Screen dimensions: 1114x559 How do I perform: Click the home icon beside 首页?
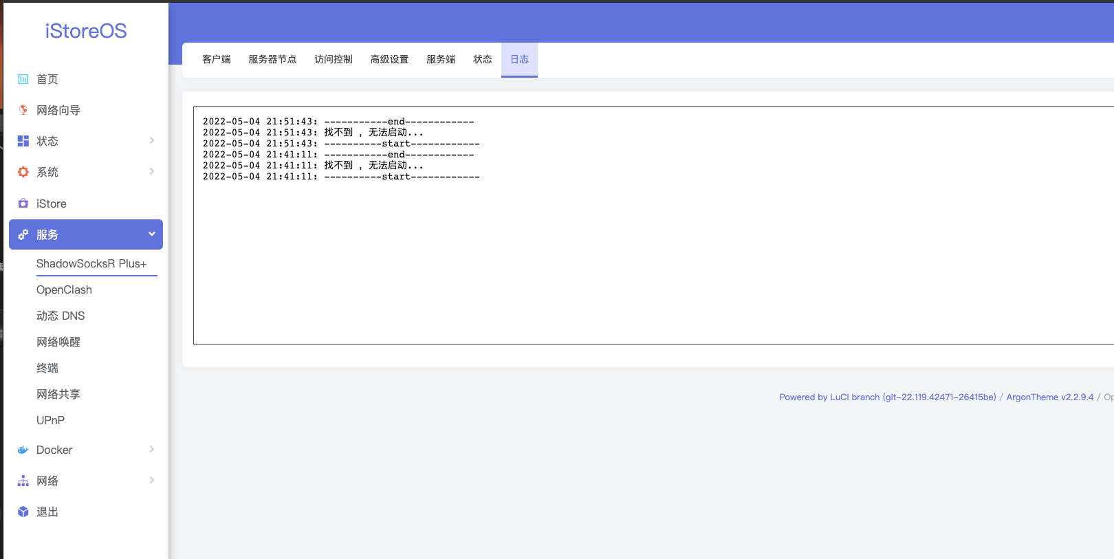point(23,79)
